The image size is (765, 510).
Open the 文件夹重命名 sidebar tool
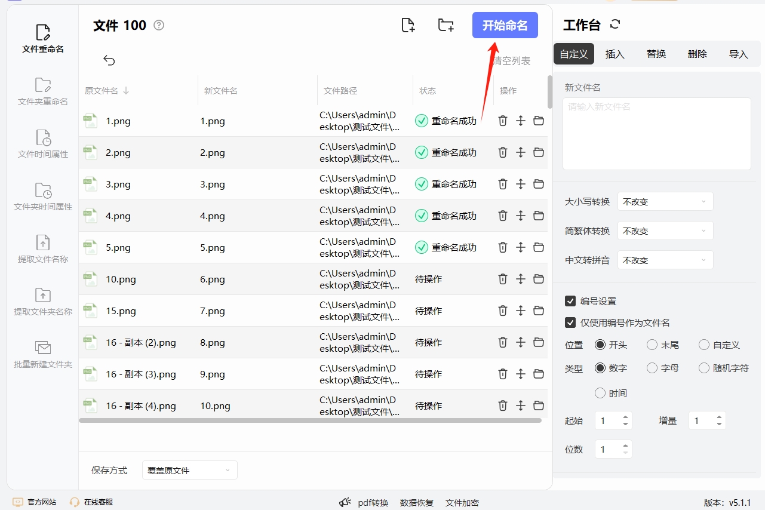pos(43,92)
